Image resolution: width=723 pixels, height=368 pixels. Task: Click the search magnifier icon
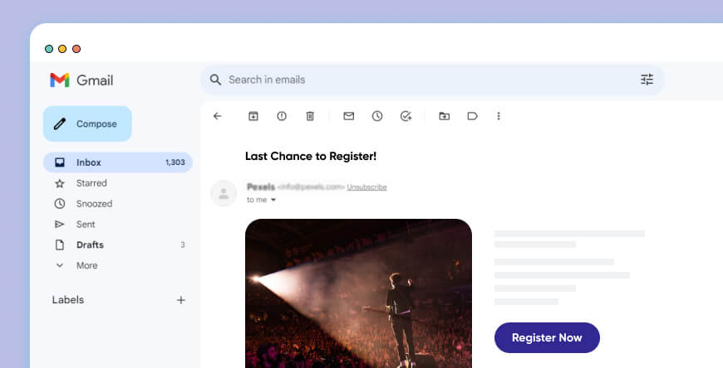pyautogui.click(x=215, y=80)
